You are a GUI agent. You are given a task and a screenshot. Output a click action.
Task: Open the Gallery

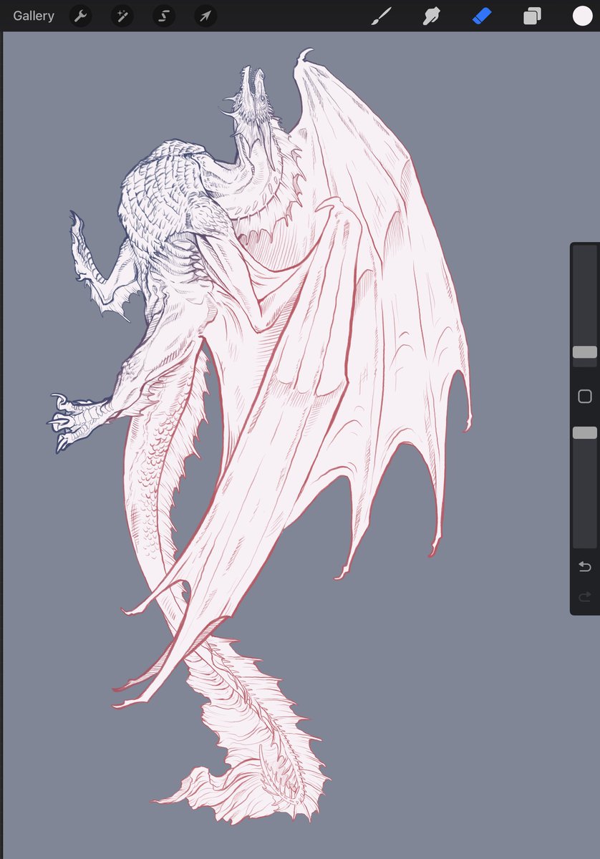(x=34, y=16)
